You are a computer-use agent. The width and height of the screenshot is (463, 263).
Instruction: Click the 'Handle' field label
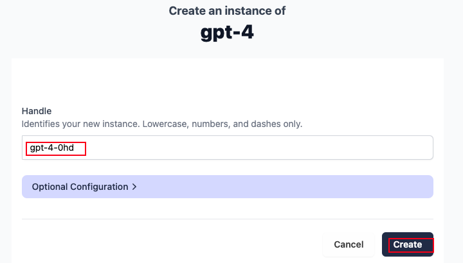[x=37, y=111]
